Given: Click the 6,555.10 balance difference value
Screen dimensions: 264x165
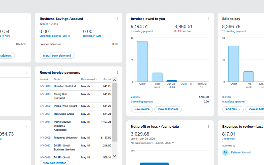Looking at the screenshot, I should click(21, 44).
